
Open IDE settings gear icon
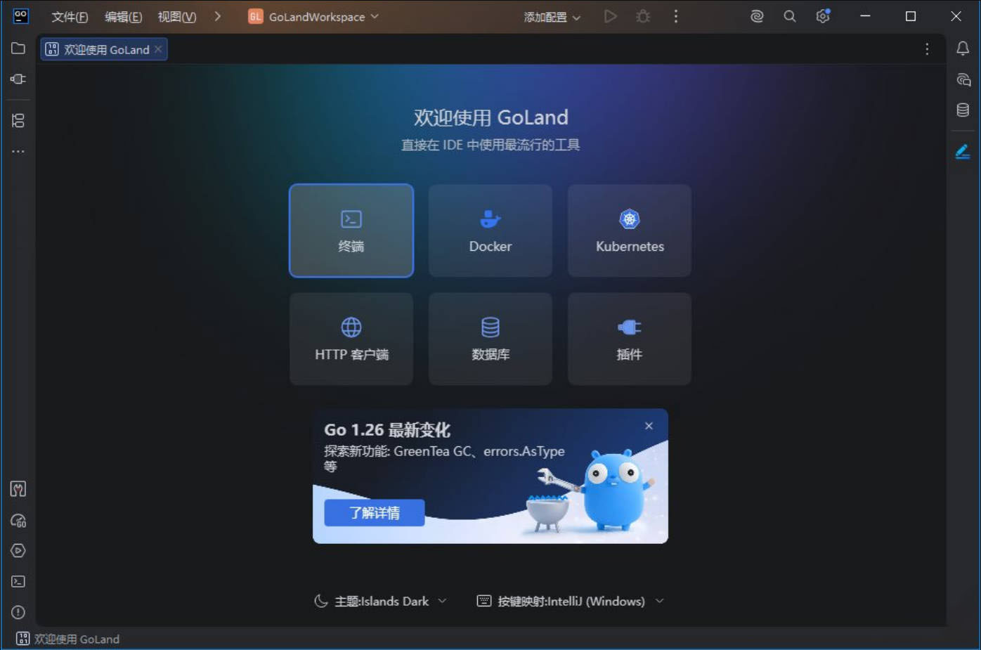[823, 16]
